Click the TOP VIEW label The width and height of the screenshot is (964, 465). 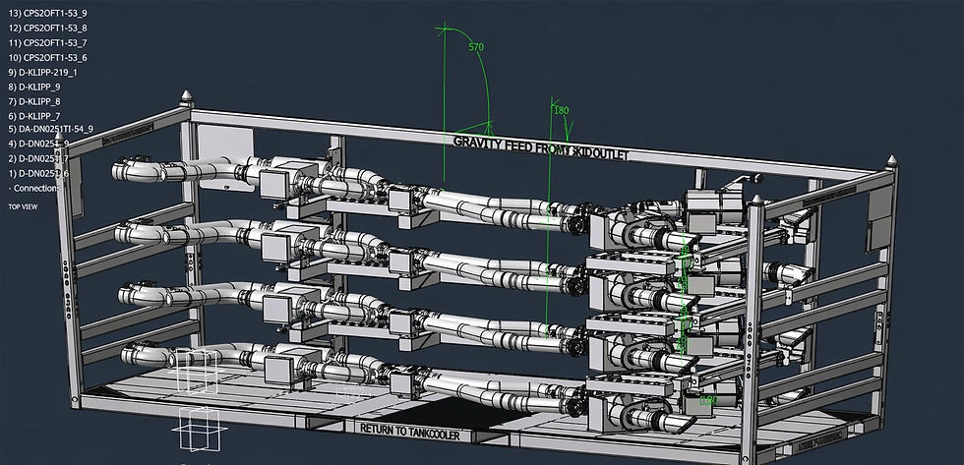23,207
